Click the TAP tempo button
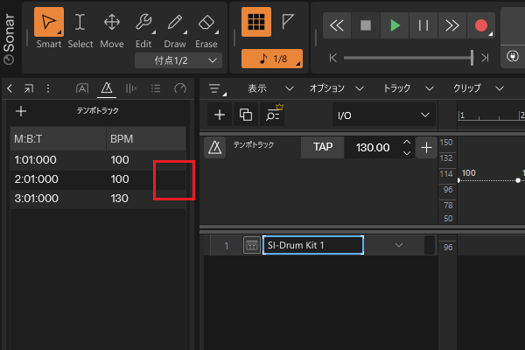Viewport: 525px width, 350px height. (x=322, y=148)
